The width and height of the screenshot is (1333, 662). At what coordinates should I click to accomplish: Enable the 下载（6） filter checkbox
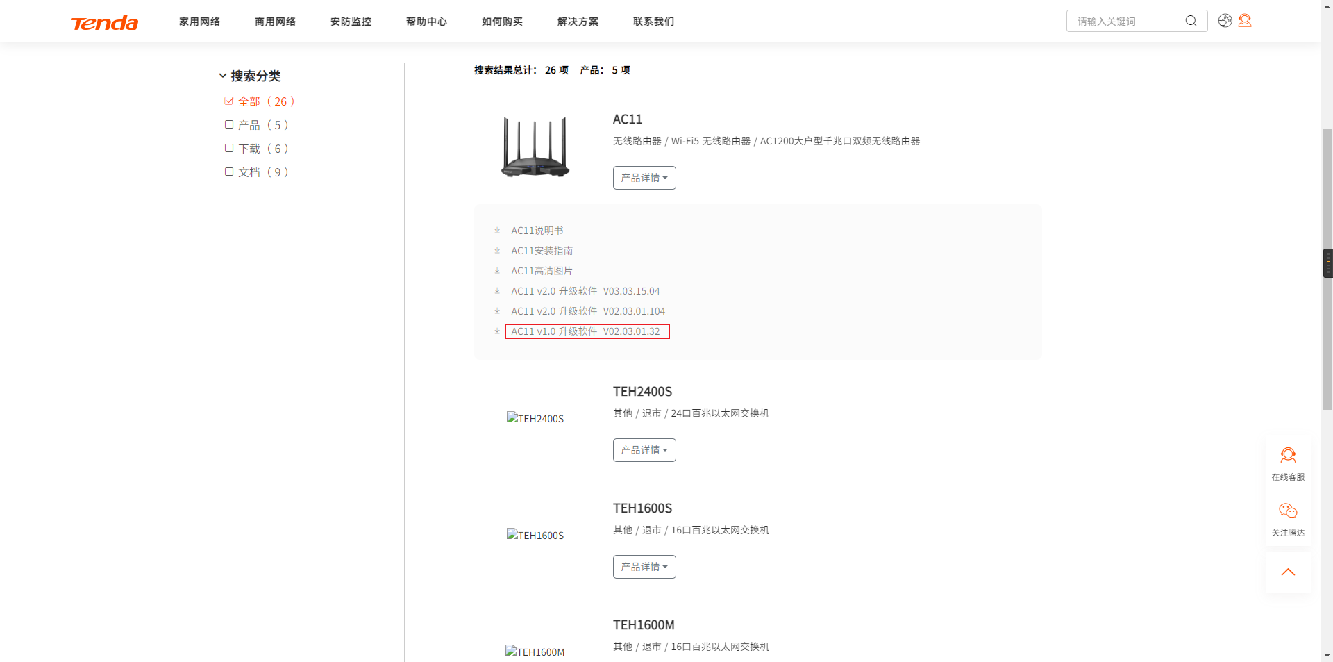[x=229, y=148]
